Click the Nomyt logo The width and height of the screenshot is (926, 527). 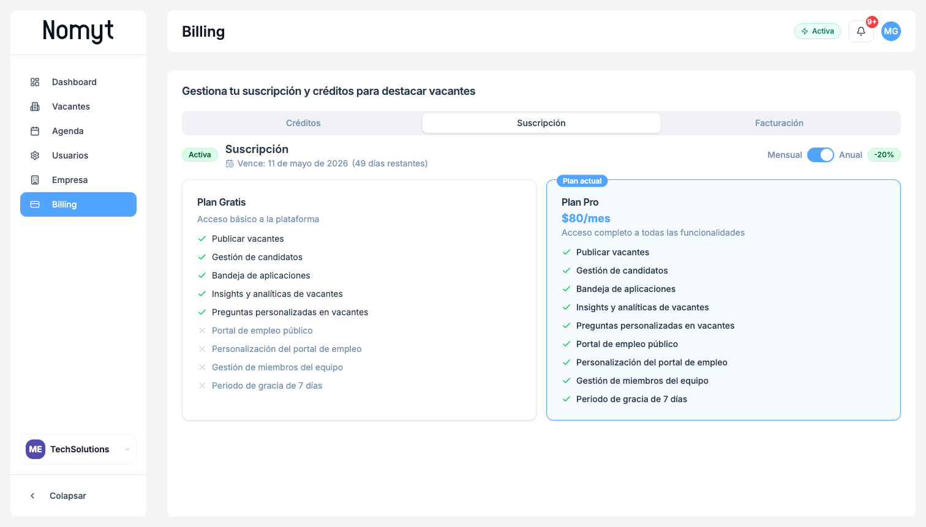pyautogui.click(x=78, y=31)
